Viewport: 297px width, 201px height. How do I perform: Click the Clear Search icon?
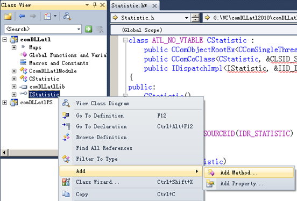click(100, 30)
